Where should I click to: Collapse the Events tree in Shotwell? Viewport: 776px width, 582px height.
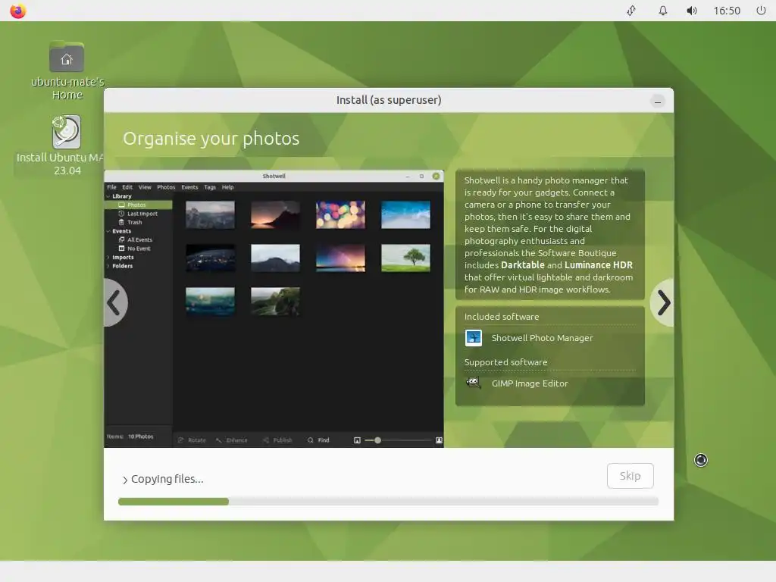(x=108, y=231)
